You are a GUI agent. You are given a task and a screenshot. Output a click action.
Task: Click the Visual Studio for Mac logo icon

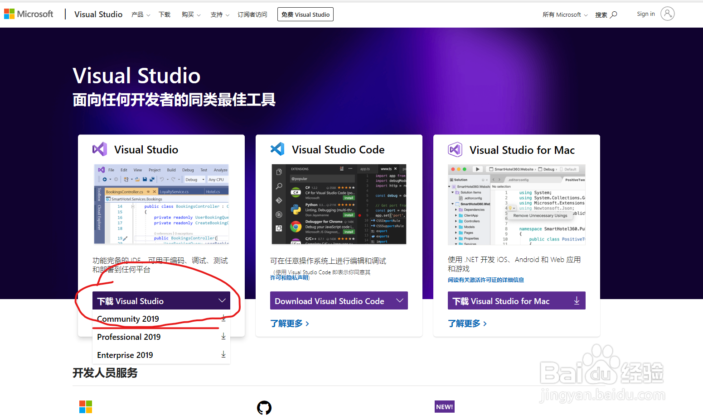[455, 149]
